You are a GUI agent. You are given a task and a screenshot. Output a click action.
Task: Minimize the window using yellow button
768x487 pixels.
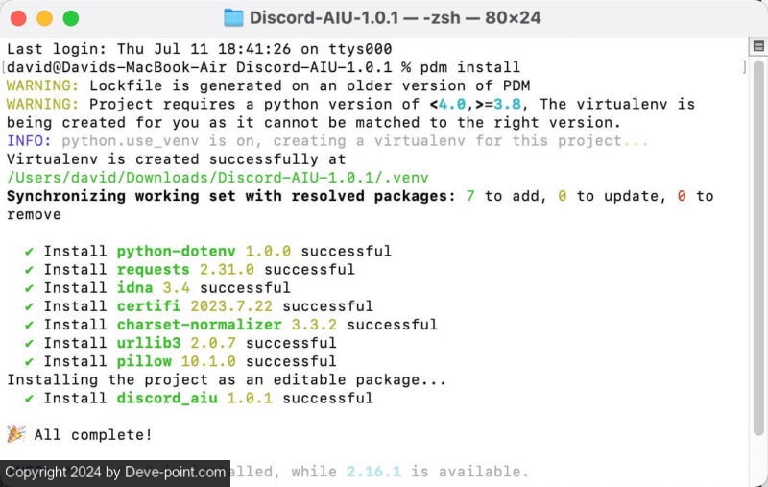pyautogui.click(x=43, y=17)
